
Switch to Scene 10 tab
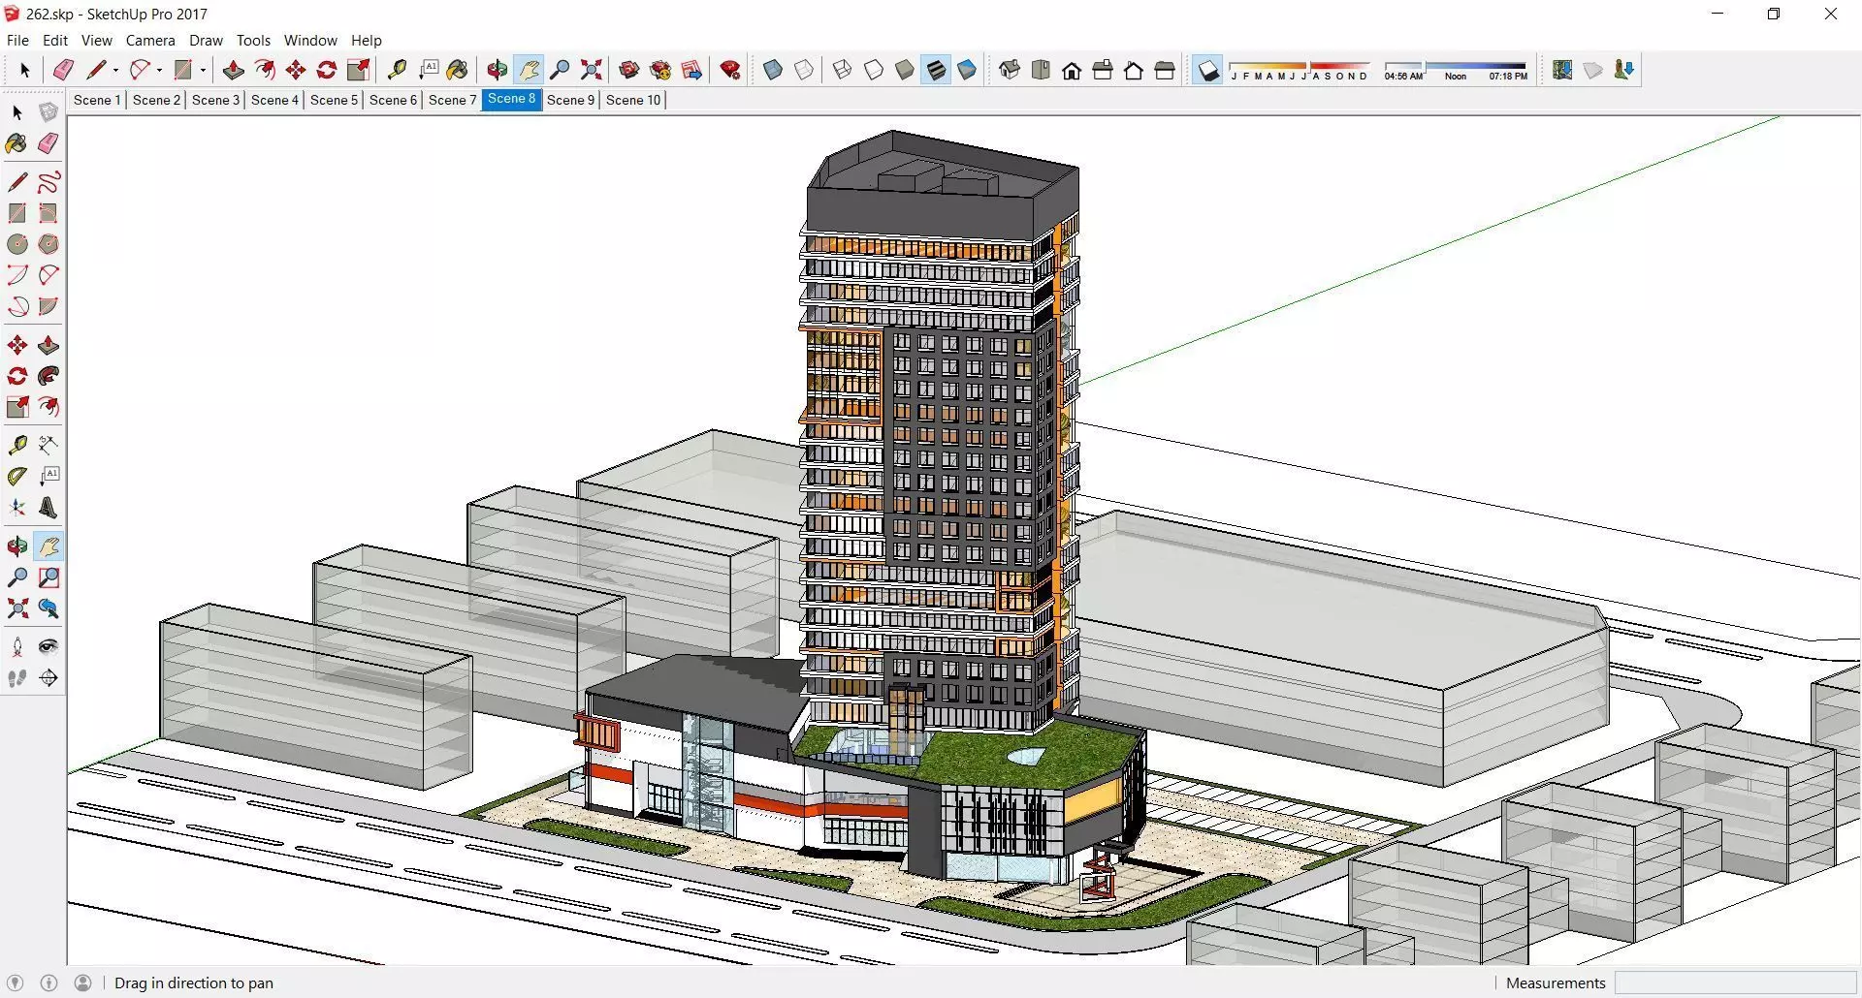[633, 100]
